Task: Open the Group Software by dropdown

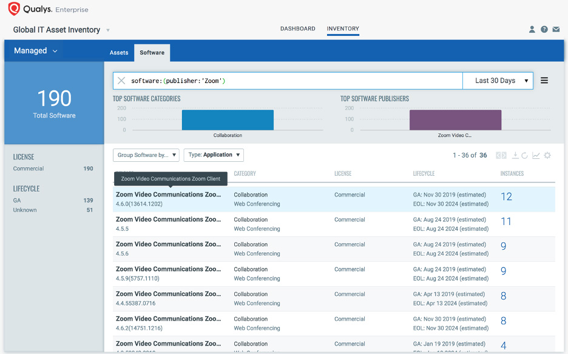Action: 146,155
